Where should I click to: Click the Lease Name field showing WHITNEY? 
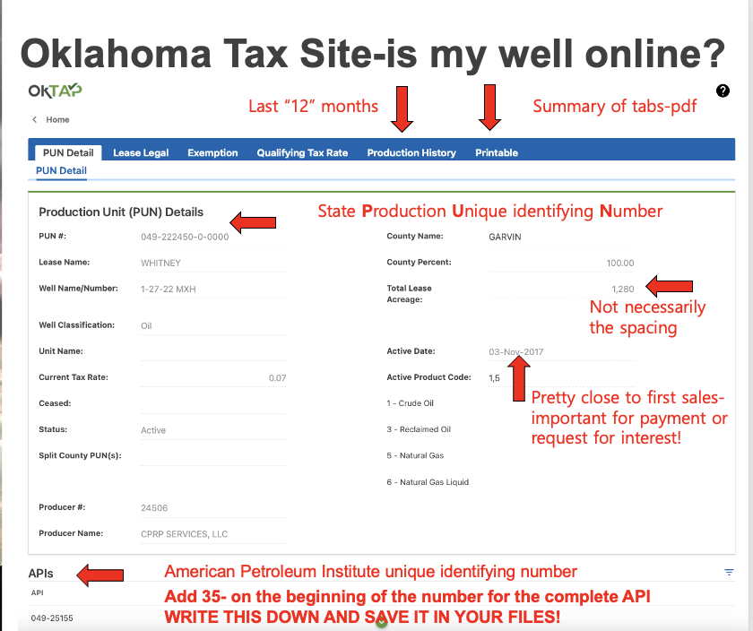tap(161, 264)
